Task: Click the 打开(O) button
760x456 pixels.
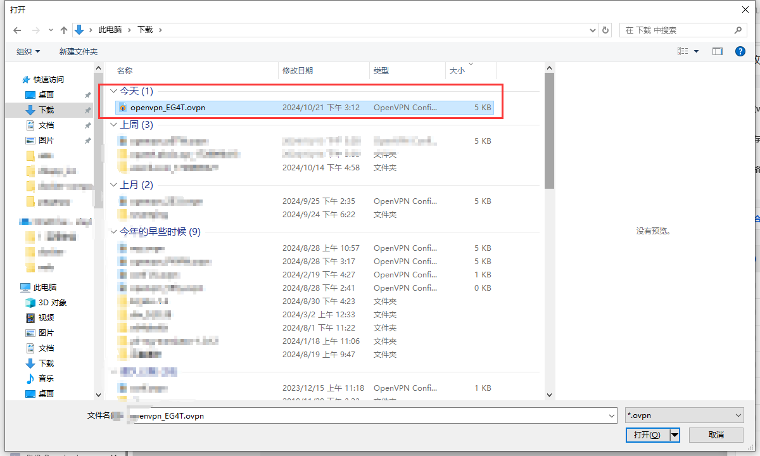Action: click(647, 434)
